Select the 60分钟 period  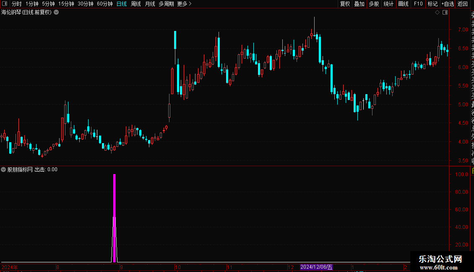tap(104, 4)
